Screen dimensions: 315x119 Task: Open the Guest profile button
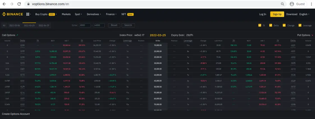[x=298, y=4]
